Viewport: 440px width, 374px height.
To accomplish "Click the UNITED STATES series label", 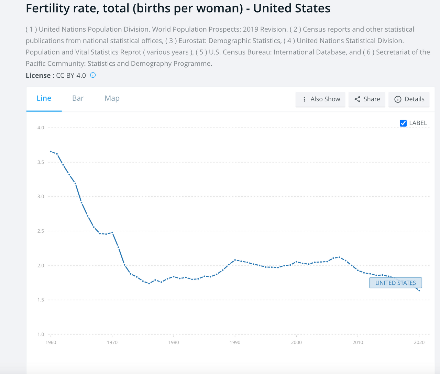I will coord(396,283).
